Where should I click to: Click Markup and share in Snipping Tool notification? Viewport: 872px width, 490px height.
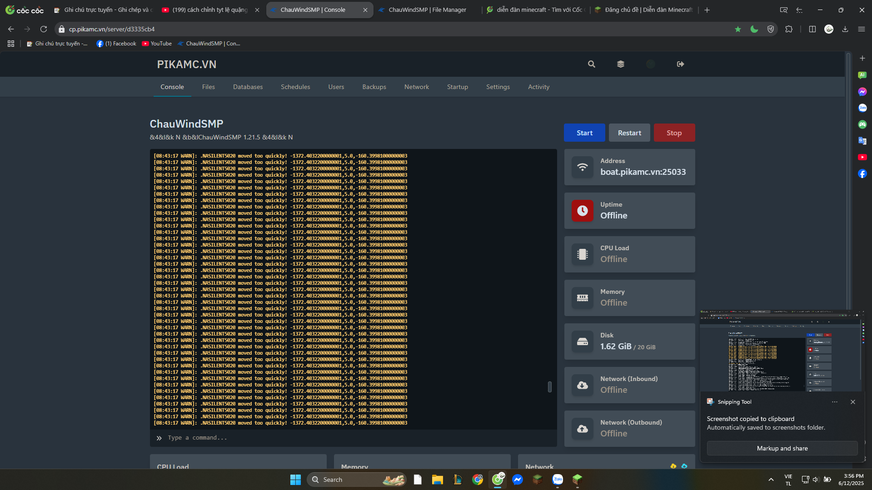782,448
